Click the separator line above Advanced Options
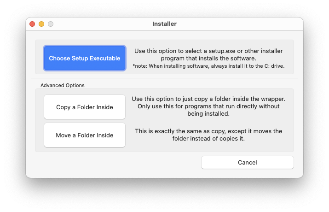Image resolution: width=329 pixels, height=212 pixels. coord(164,78)
